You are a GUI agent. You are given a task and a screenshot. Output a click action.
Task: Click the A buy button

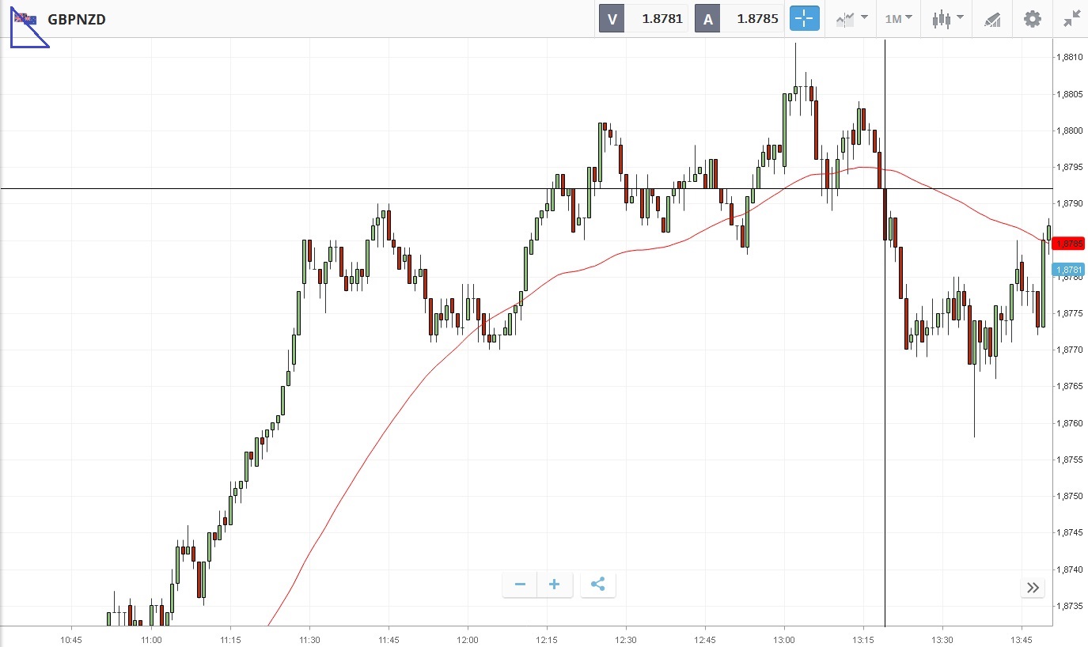707,19
